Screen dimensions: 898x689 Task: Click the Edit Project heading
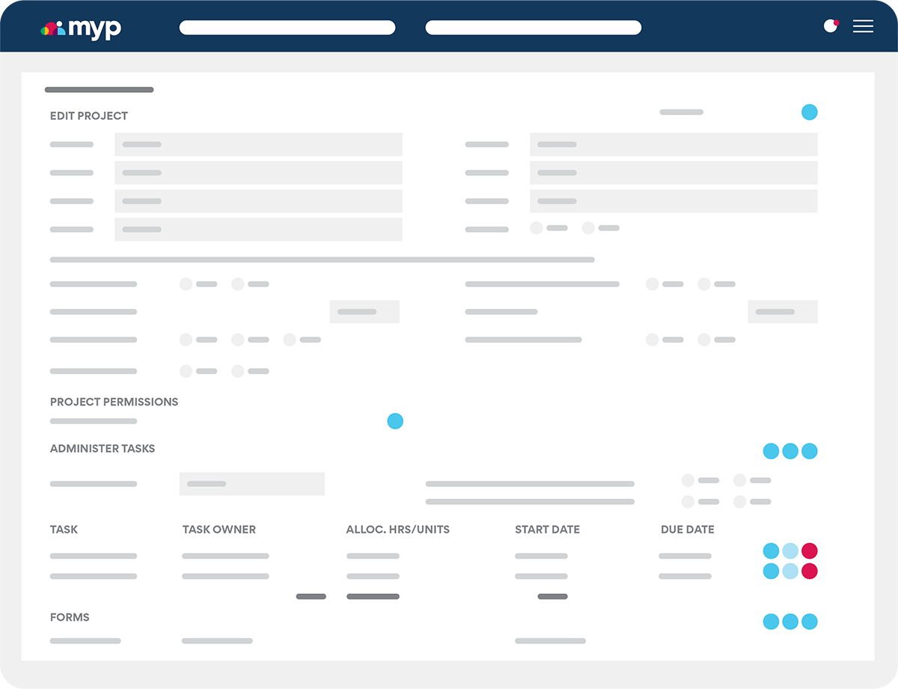coord(89,116)
